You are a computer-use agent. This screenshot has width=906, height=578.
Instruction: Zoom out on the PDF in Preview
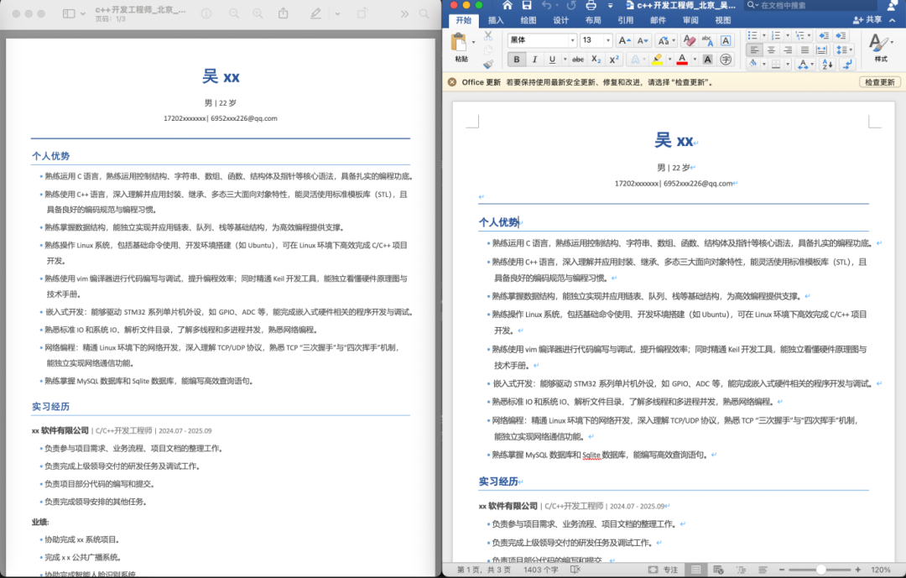(x=234, y=13)
